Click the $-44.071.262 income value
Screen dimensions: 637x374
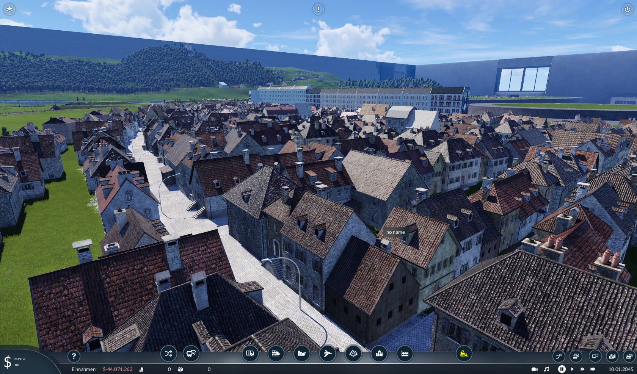[118, 369]
